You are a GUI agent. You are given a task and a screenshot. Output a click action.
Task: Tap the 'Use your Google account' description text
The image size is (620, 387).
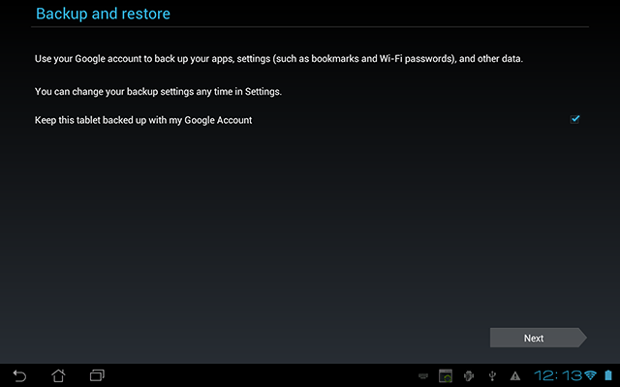(279, 59)
